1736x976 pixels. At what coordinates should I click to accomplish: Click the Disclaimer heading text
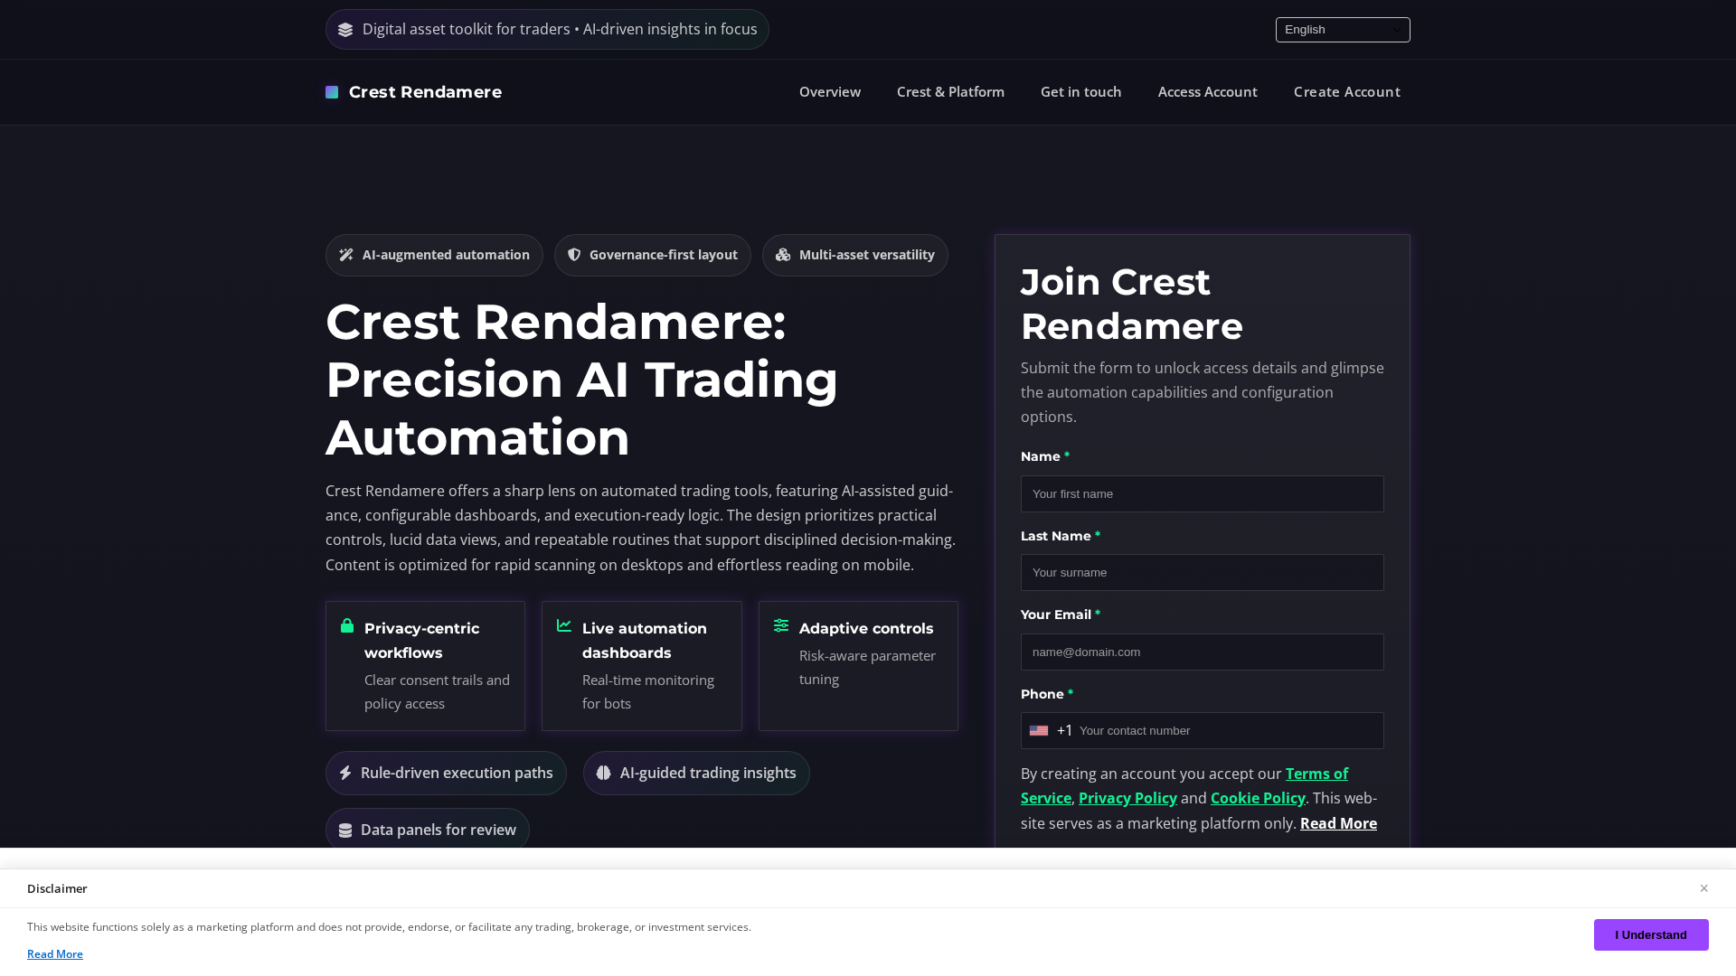pyautogui.click(x=57, y=888)
